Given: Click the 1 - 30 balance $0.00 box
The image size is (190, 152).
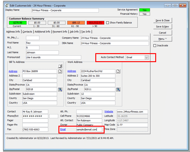Looking at the screenshot, I should click(37, 23).
